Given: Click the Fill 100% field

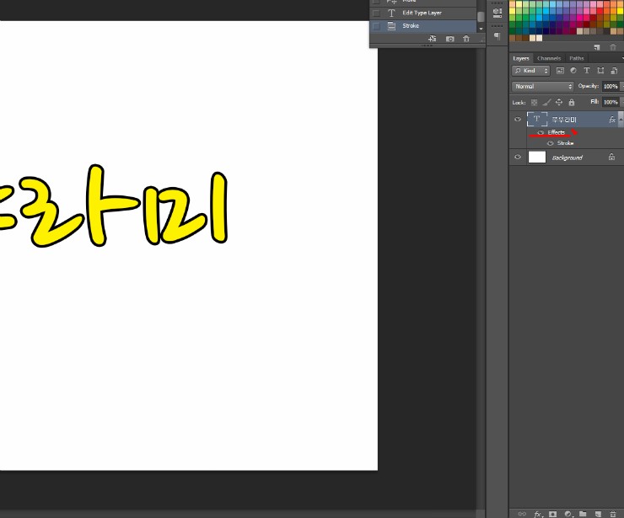Looking at the screenshot, I should [x=611, y=102].
